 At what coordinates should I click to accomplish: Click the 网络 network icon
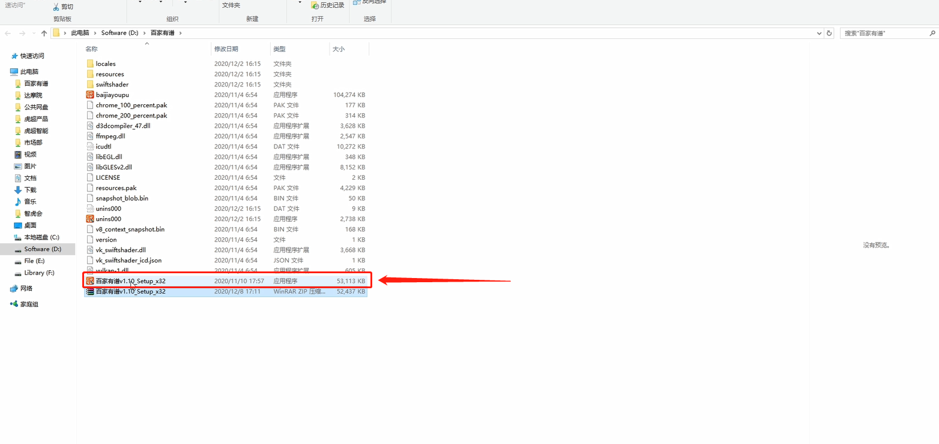[14, 288]
